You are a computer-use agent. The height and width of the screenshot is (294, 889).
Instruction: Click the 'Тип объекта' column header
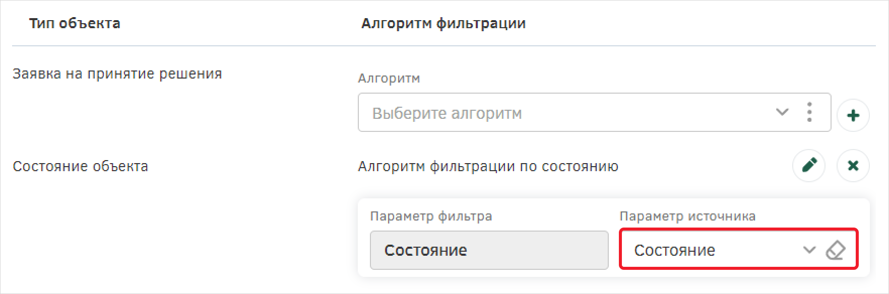click(x=75, y=23)
